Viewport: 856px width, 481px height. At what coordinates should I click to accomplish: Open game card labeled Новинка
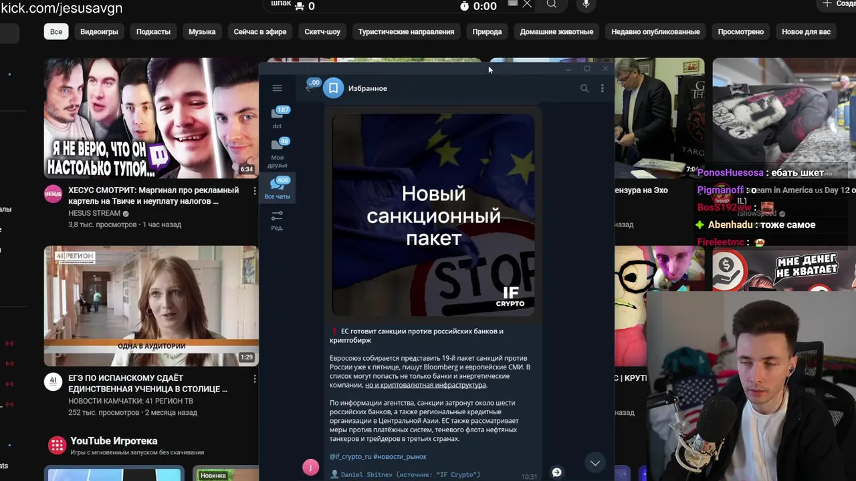point(226,474)
